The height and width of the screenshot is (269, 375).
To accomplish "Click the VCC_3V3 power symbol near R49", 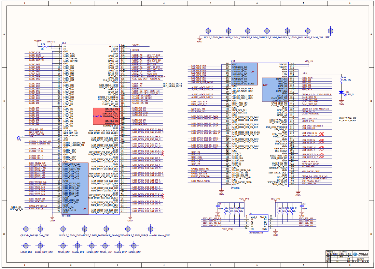I will [275, 199].
